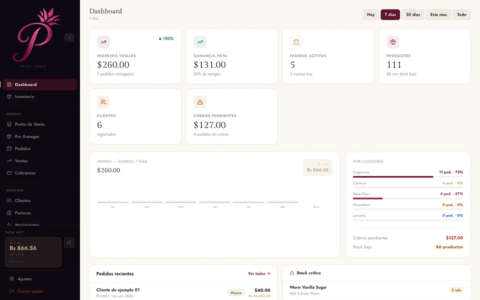Click the Ajustes gear icon

(x=12, y=279)
